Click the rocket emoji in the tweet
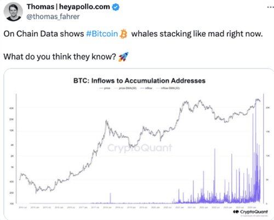This screenshot has width=274, height=220. 123,57
